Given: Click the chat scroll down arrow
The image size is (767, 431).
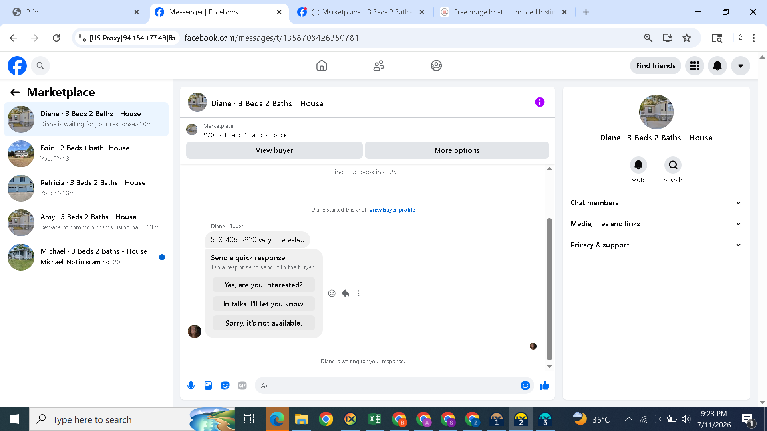Looking at the screenshot, I should coord(549,366).
